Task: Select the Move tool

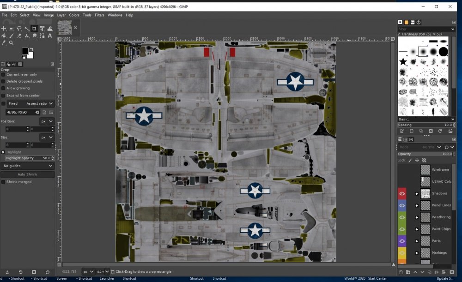Action: pos(4,29)
